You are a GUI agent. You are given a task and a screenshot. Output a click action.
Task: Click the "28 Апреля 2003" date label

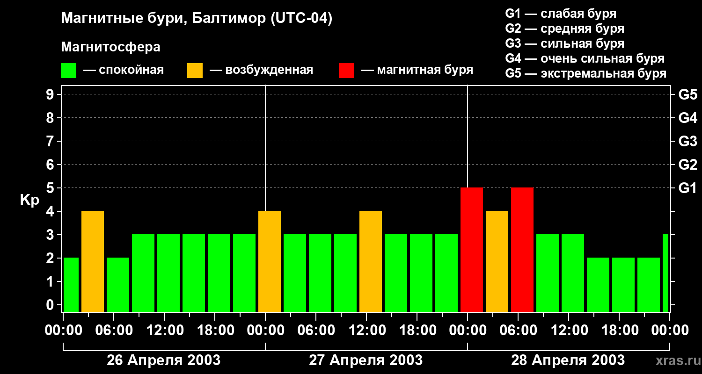pyautogui.click(x=568, y=360)
